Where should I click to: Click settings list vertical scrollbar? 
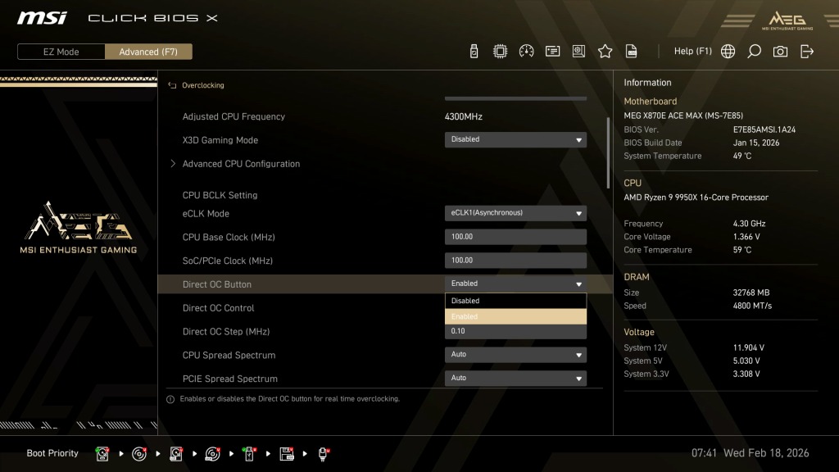pyautogui.click(x=608, y=152)
